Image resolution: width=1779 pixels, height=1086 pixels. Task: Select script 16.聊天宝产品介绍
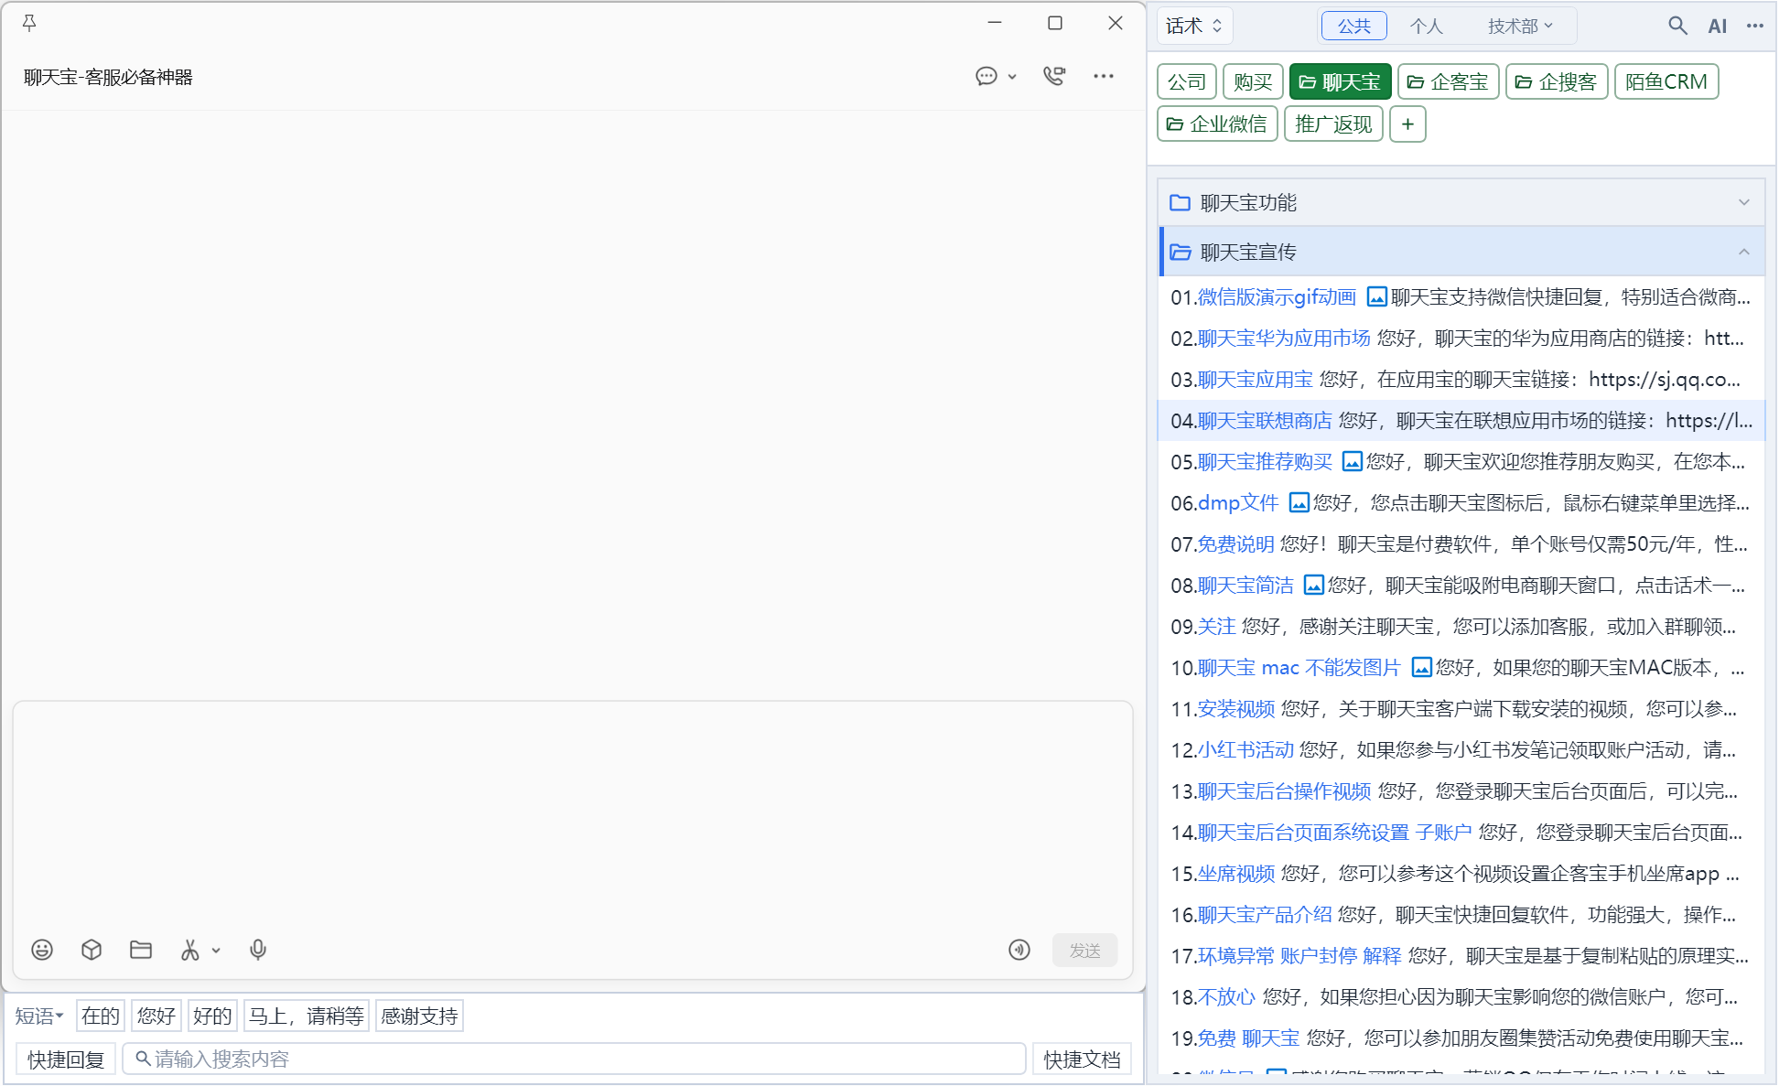coord(1461,915)
